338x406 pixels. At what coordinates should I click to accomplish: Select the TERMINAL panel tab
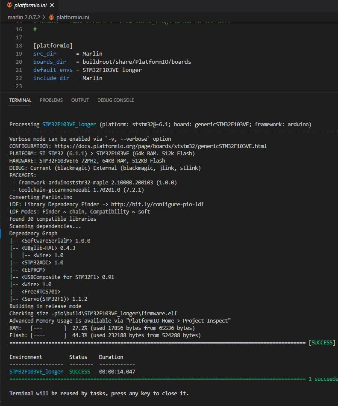tap(20, 100)
